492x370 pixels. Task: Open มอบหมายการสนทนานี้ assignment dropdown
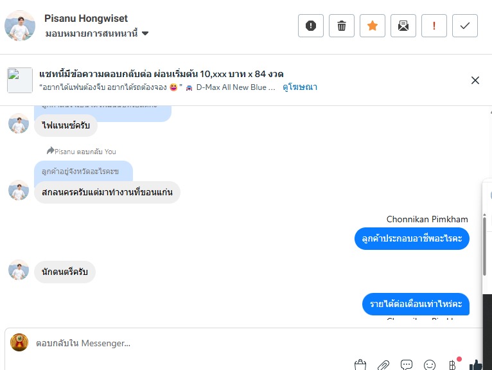pyautogui.click(x=97, y=33)
